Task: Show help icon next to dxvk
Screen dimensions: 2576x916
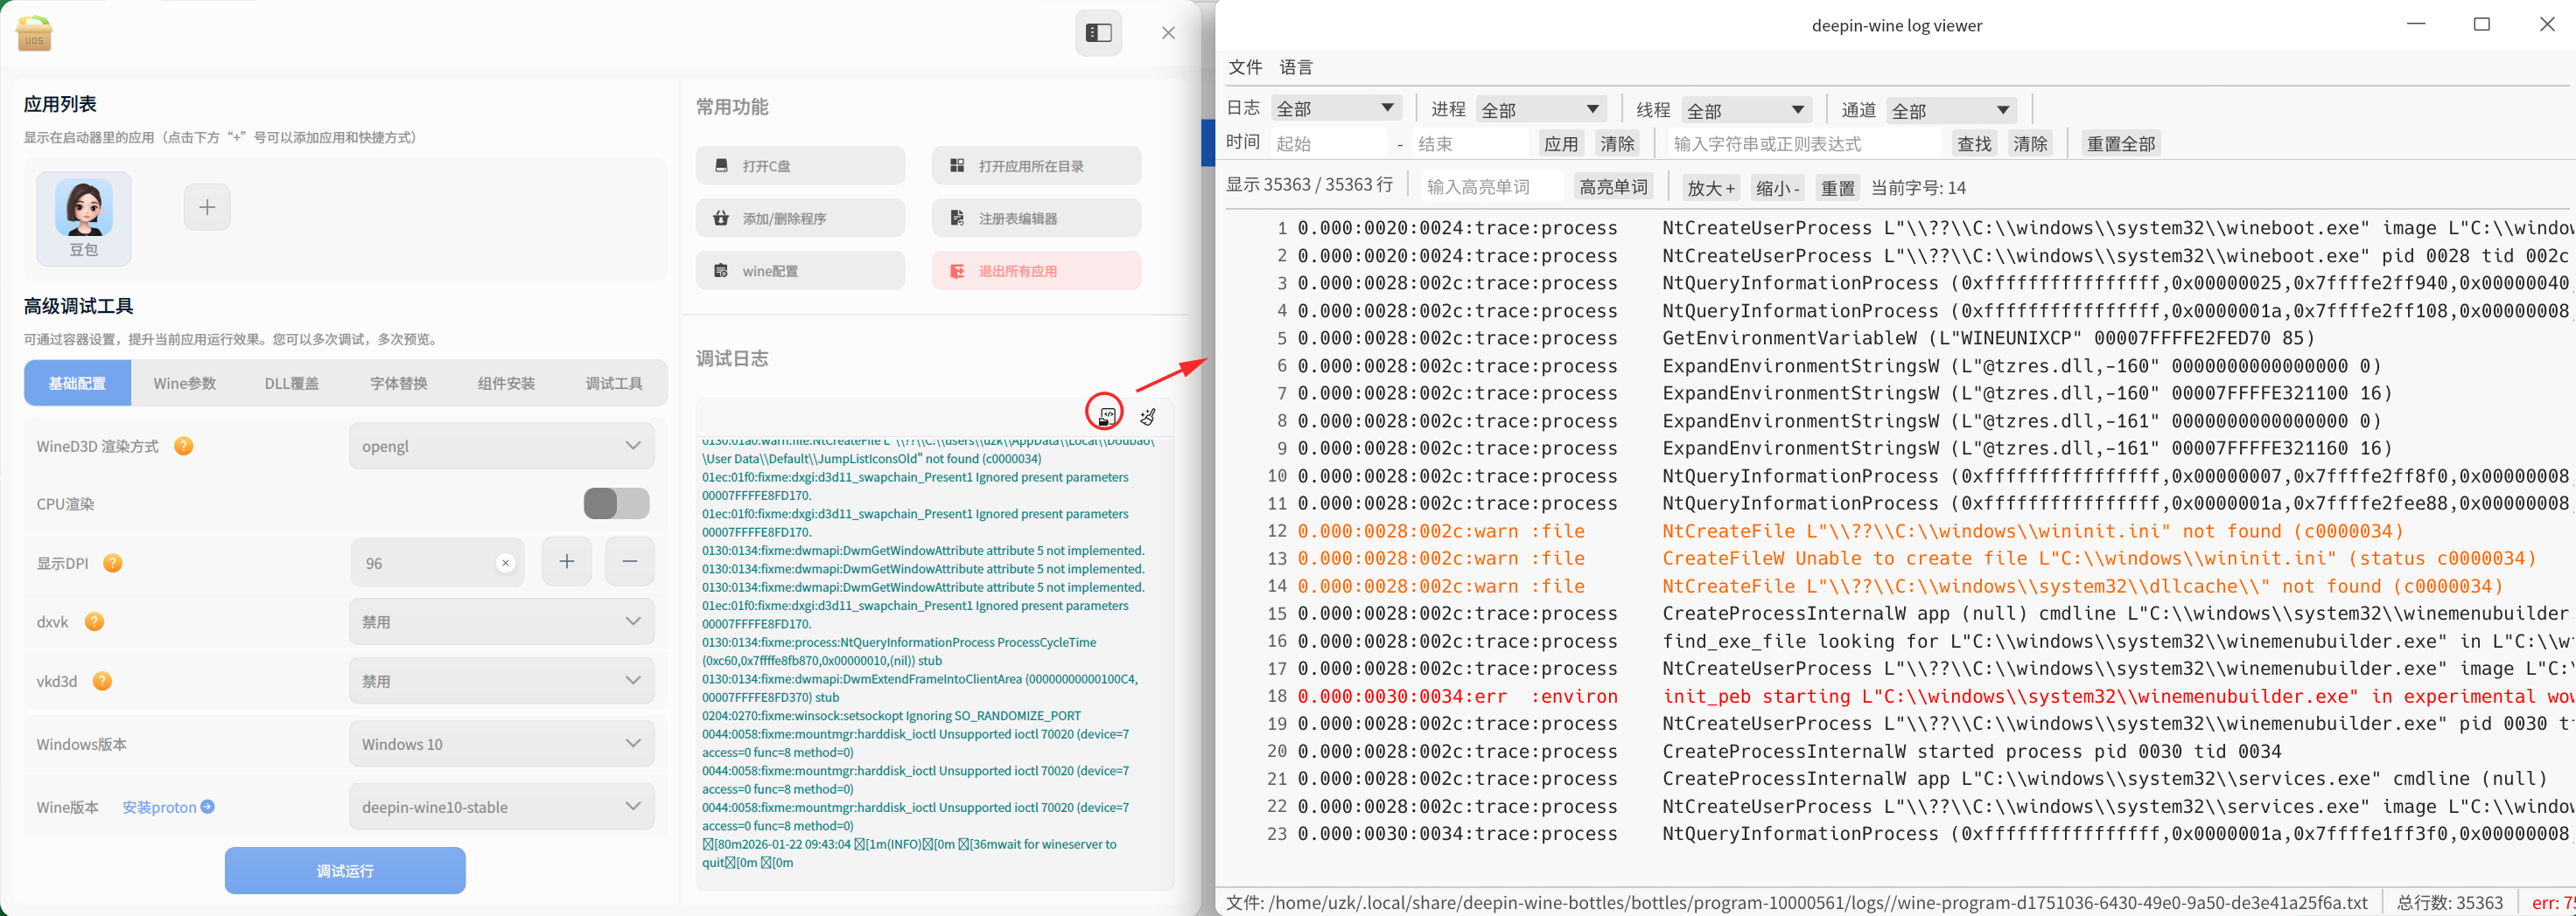Action: (x=94, y=622)
